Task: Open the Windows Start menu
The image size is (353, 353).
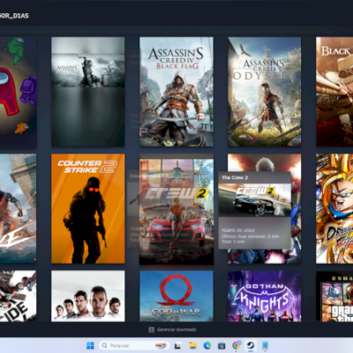Action: [90, 345]
